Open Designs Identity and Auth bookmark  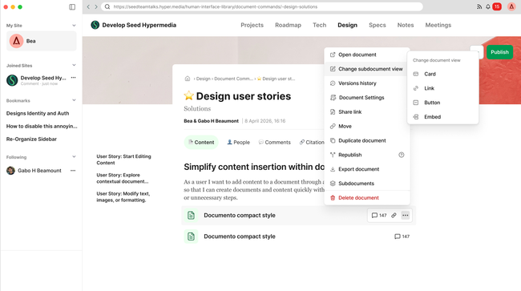coord(38,113)
